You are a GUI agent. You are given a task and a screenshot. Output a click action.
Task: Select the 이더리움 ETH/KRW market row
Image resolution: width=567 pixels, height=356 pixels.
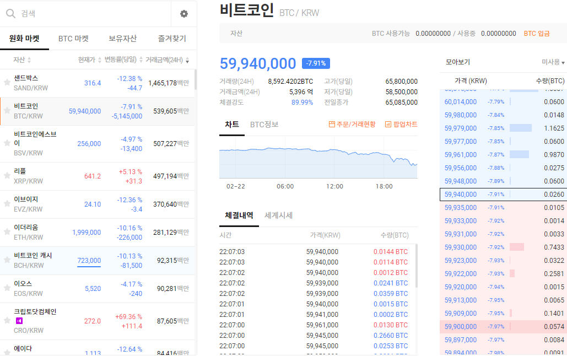coord(98,232)
